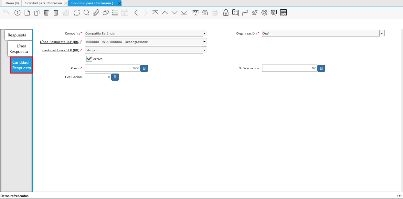Click the Help question mark icon
Viewport: 403px width, 199px height.
[x=17, y=13]
